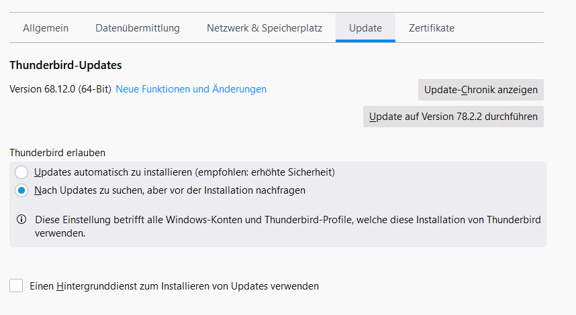Click the Hintergrunddienst zum Installieren label text

click(x=175, y=286)
